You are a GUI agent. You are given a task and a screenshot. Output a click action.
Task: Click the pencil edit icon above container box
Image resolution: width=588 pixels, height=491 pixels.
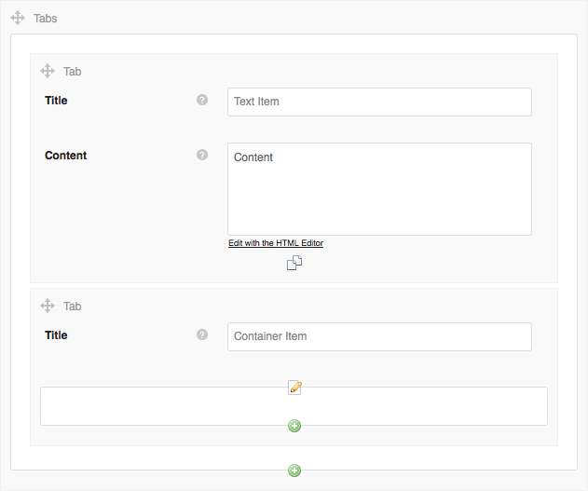294,388
